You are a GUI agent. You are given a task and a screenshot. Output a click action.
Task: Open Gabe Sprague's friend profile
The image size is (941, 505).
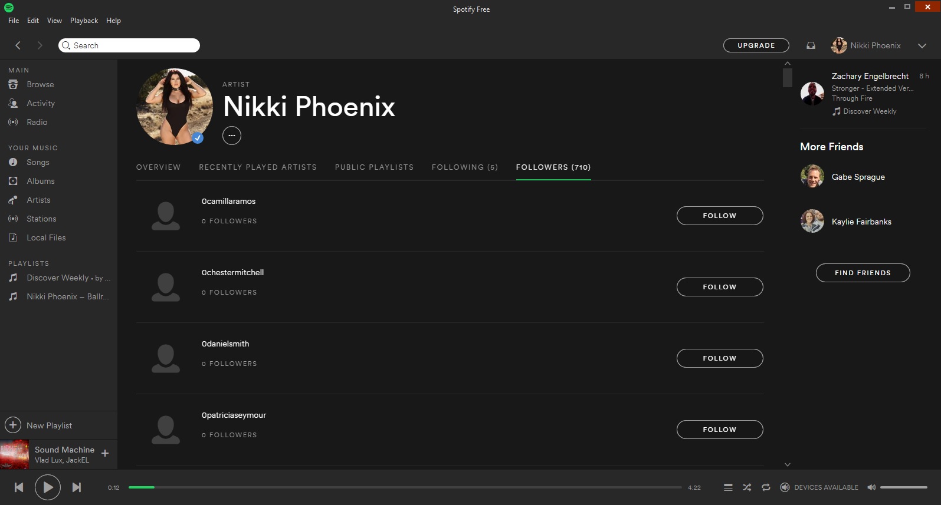858,177
